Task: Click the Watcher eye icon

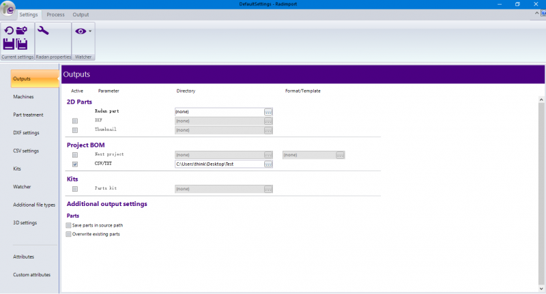Action: tap(81, 31)
